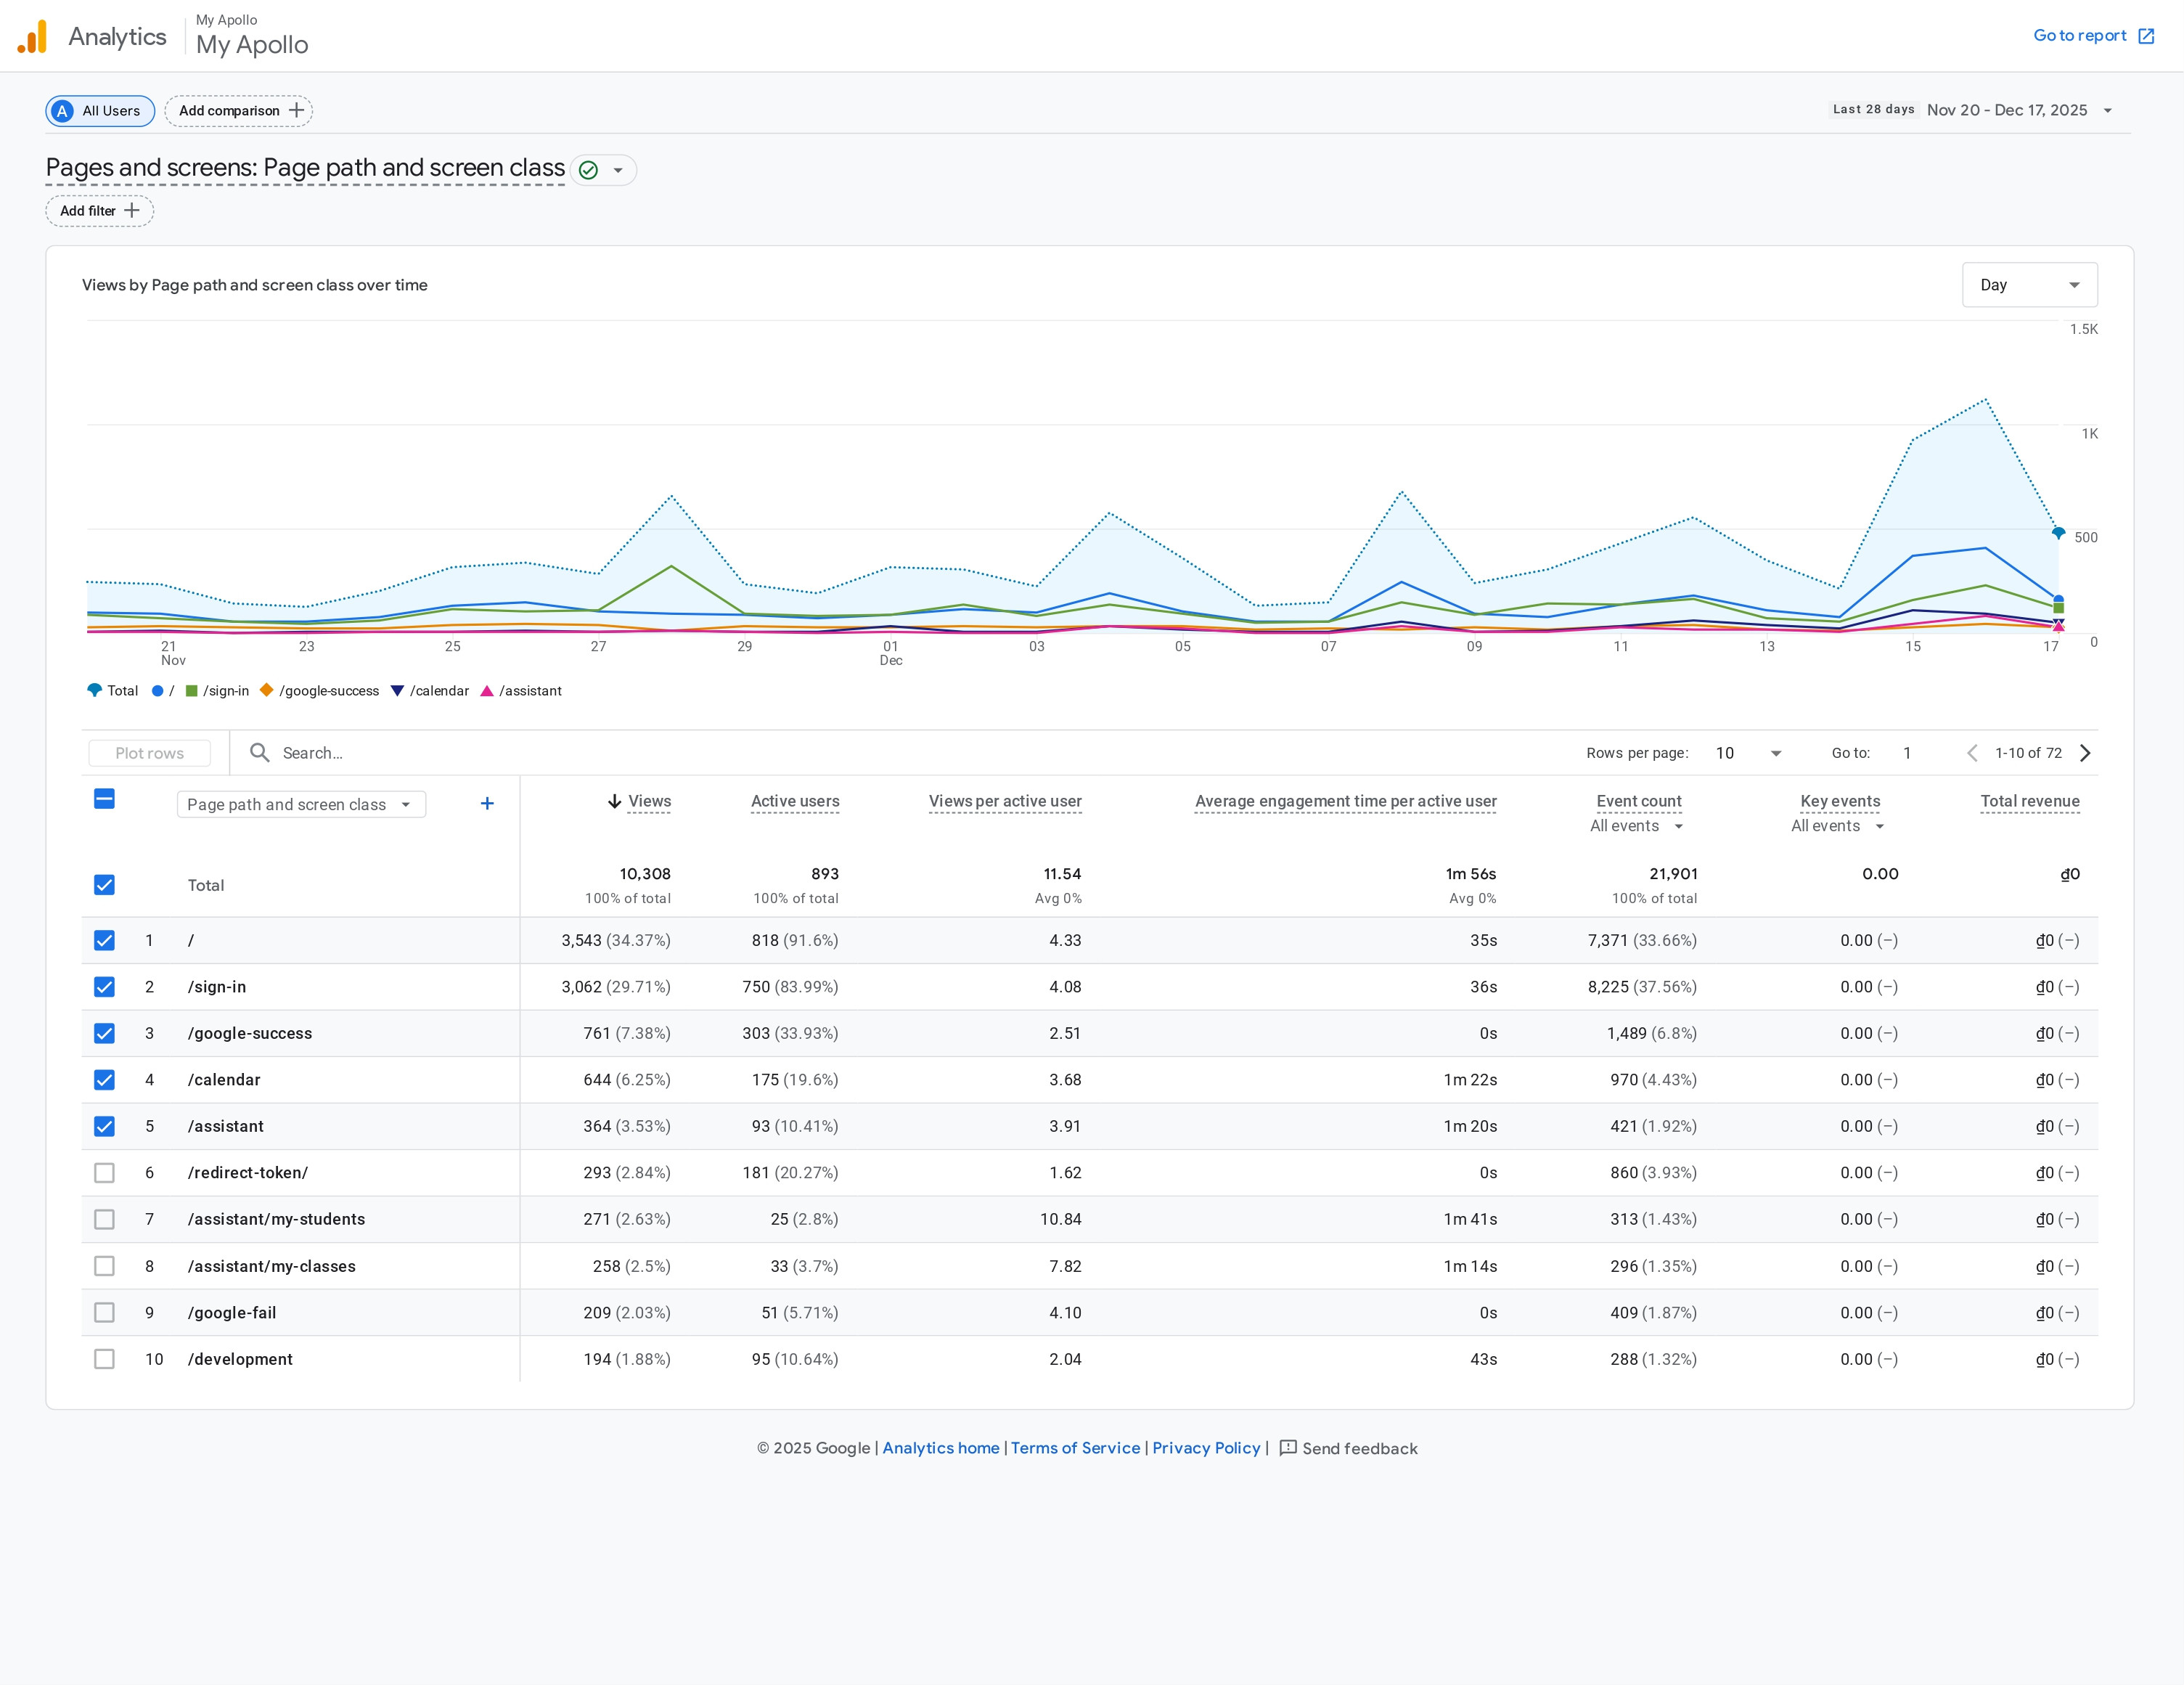
Task: Expand the Rows per page dropdown
Action: (x=1748, y=753)
